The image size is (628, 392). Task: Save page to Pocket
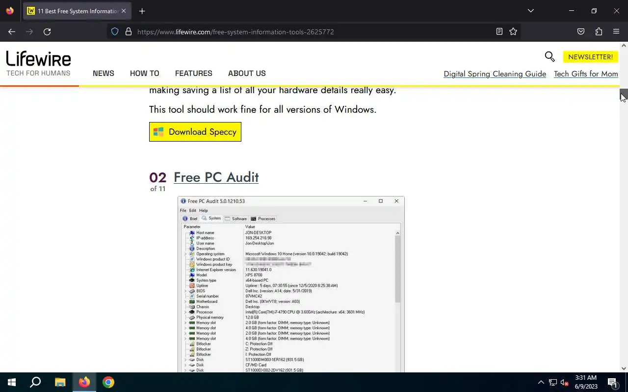[x=581, y=31]
